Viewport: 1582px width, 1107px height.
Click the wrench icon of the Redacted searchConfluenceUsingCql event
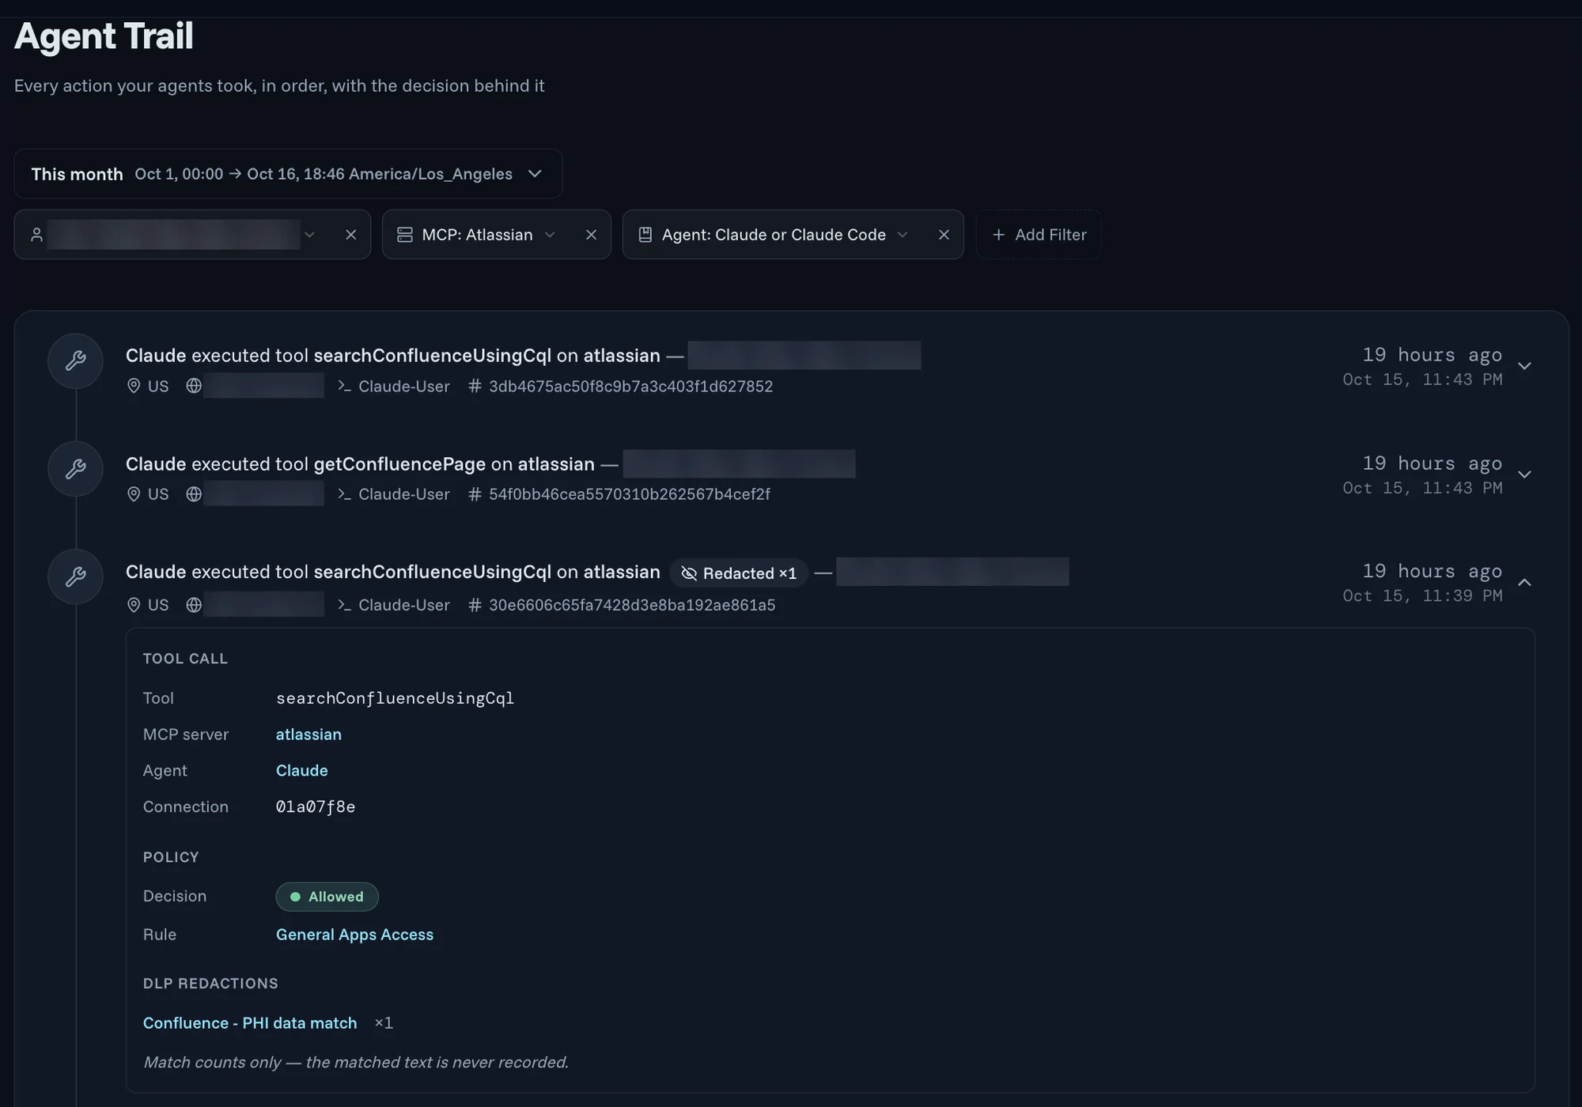click(75, 577)
